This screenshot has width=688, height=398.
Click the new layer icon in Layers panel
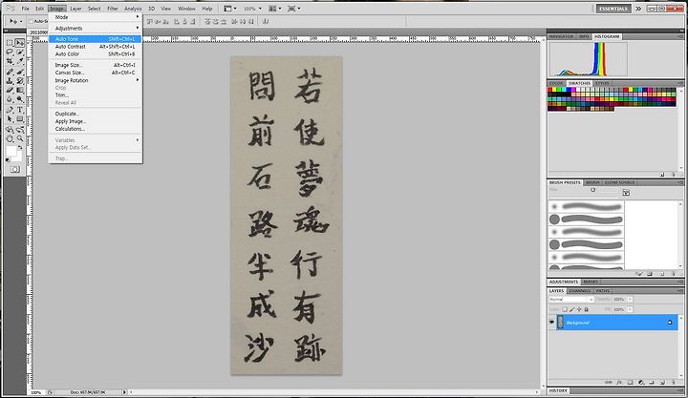click(x=661, y=382)
